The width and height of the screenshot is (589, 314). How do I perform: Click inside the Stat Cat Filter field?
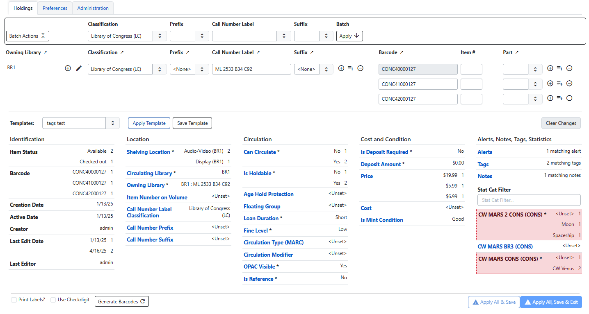pyautogui.click(x=529, y=200)
